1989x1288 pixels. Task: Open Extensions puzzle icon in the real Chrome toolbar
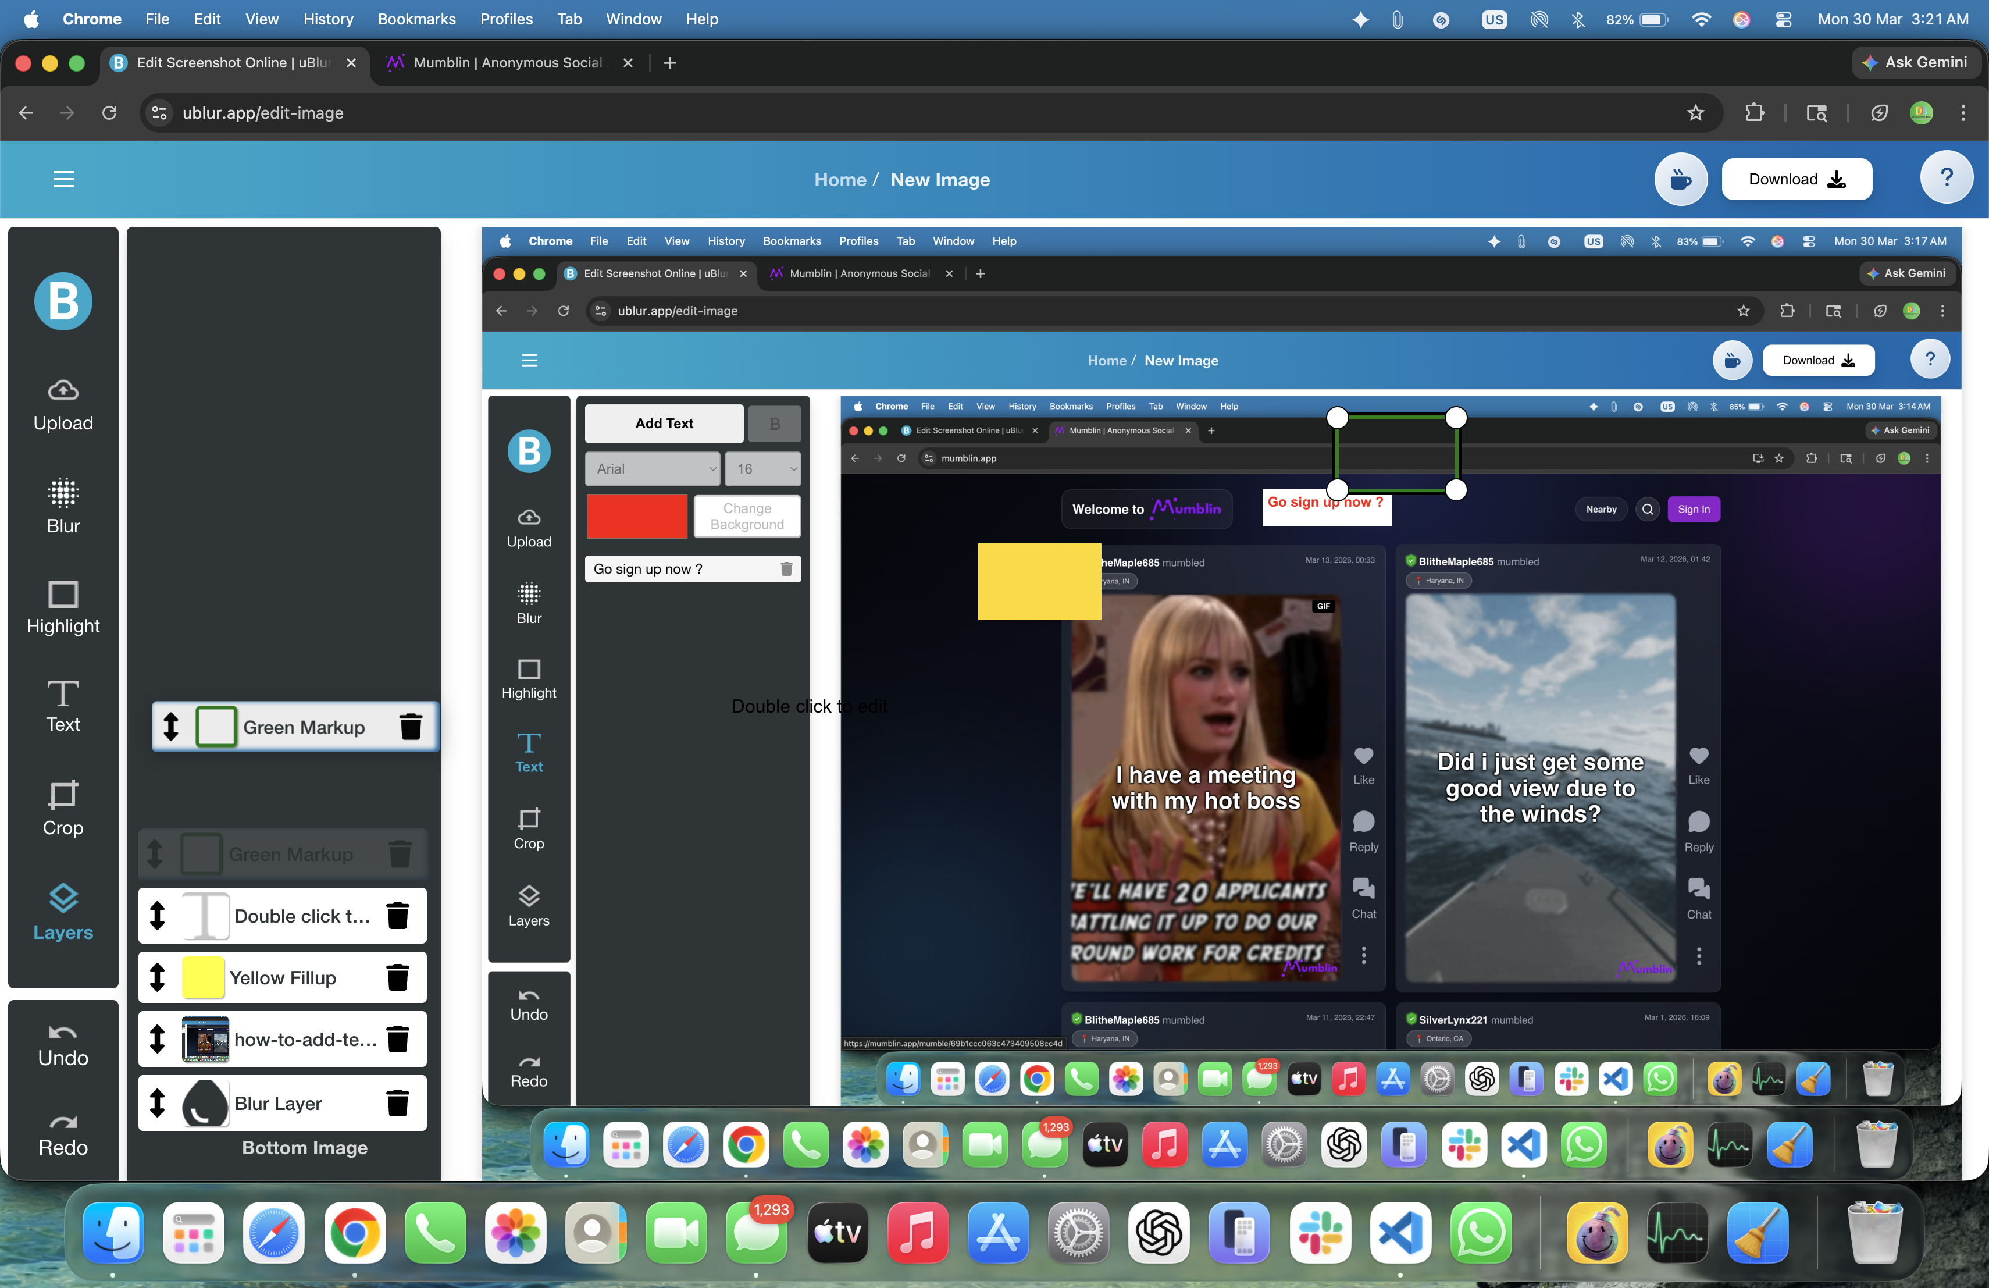(1754, 113)
